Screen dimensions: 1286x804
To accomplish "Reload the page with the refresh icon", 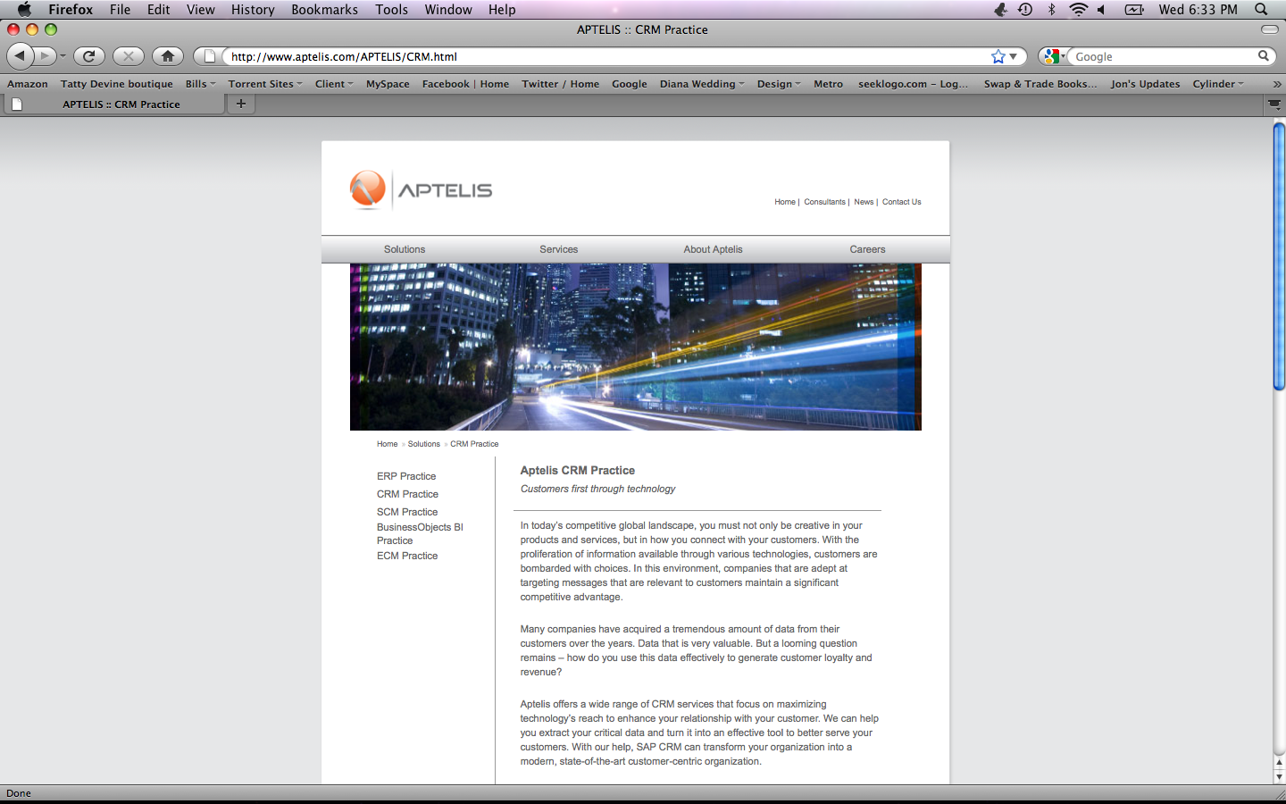I will click(x=89, y=56).
